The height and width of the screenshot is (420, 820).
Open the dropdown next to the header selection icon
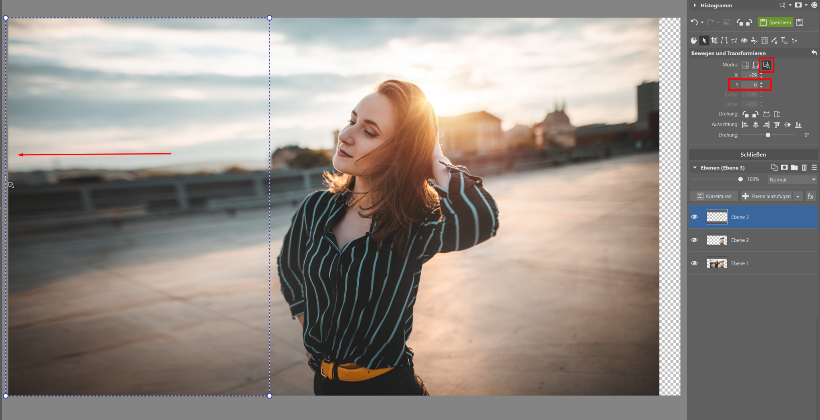pyautogui.click(x=790, y=5)
